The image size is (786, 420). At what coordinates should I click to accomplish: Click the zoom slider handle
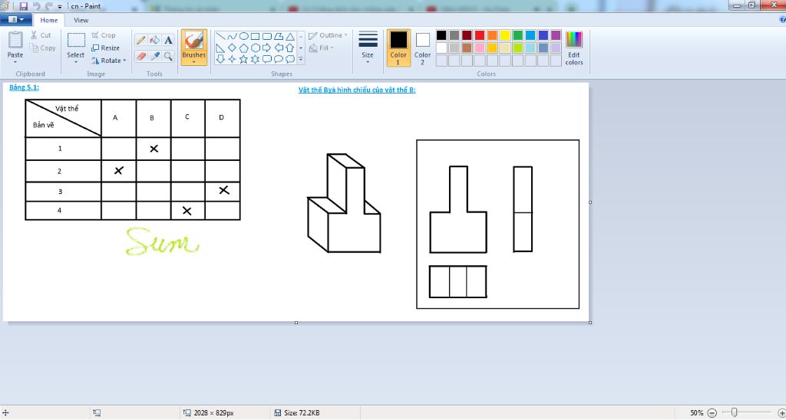(x=734, y=412)
